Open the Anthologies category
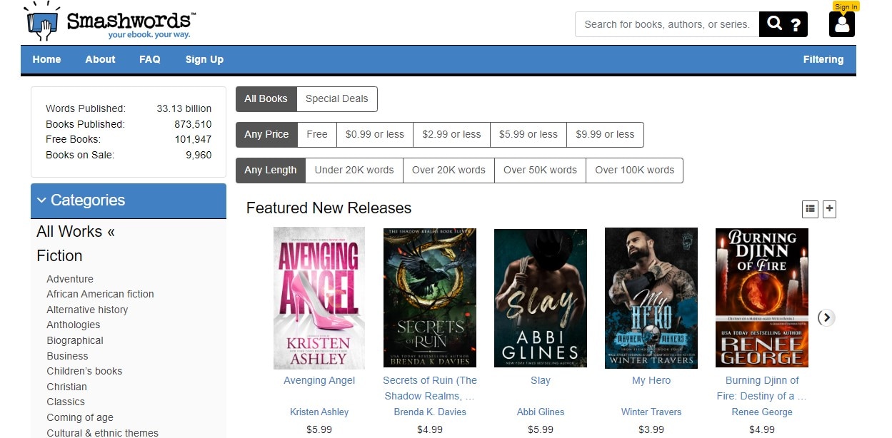Image resolution: width=892 pixels, height=438 pixels. tap(74, 325)
